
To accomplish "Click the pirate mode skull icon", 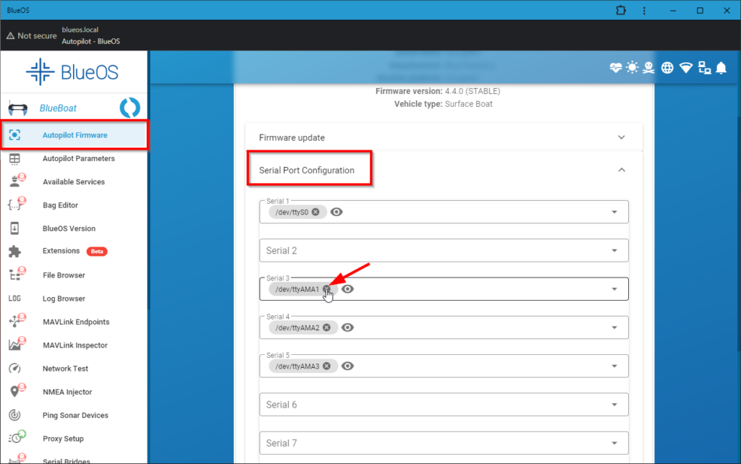I will pyautogui.click(x=649, y=67).
